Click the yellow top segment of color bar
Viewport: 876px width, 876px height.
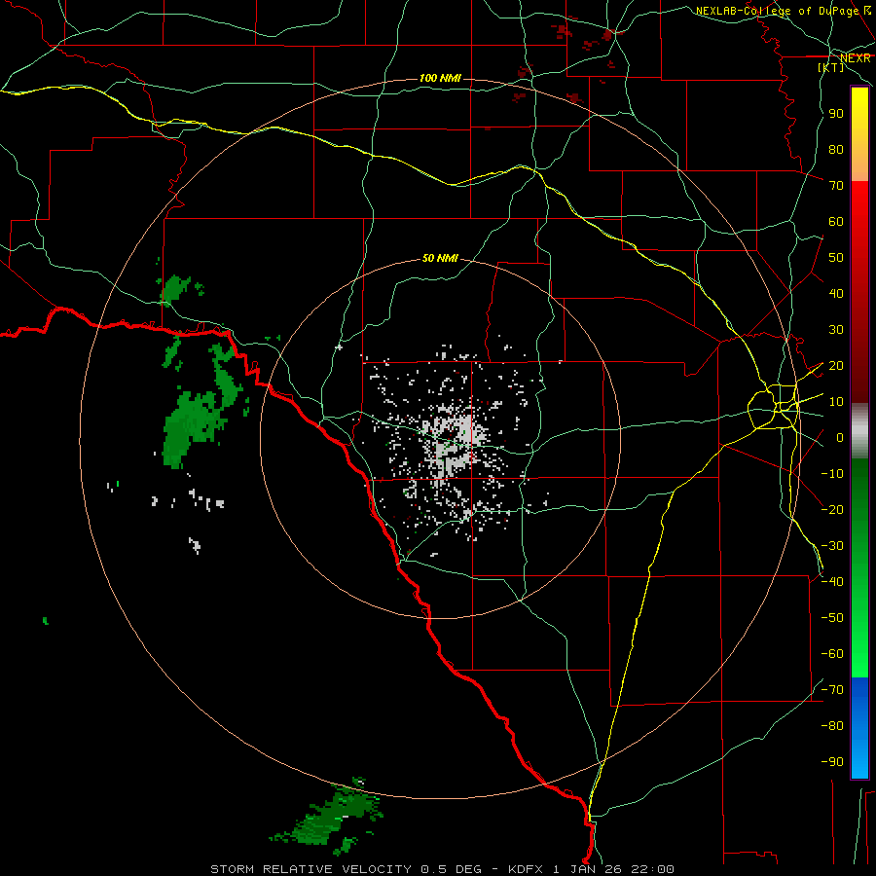click(859, 134)
